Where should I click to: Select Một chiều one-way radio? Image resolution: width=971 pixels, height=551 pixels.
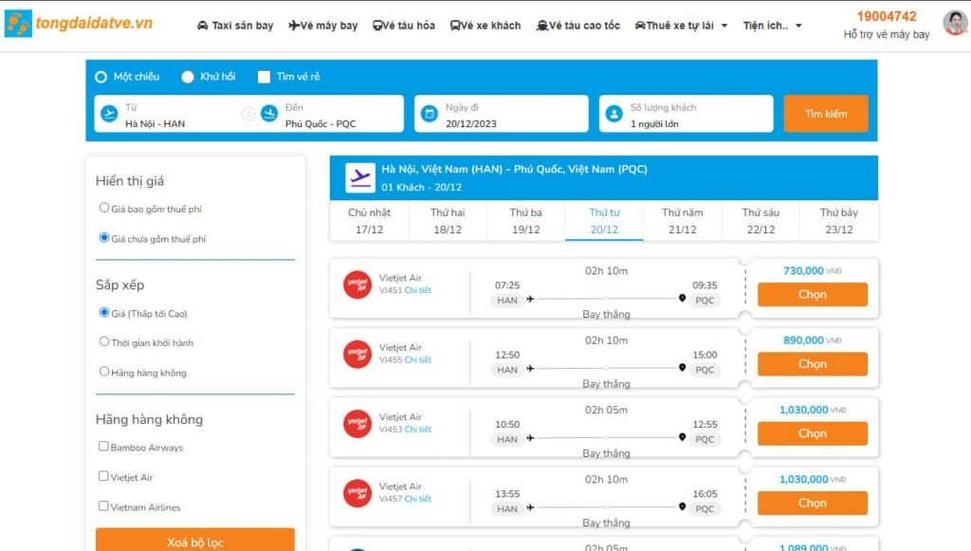pos(101,77)
